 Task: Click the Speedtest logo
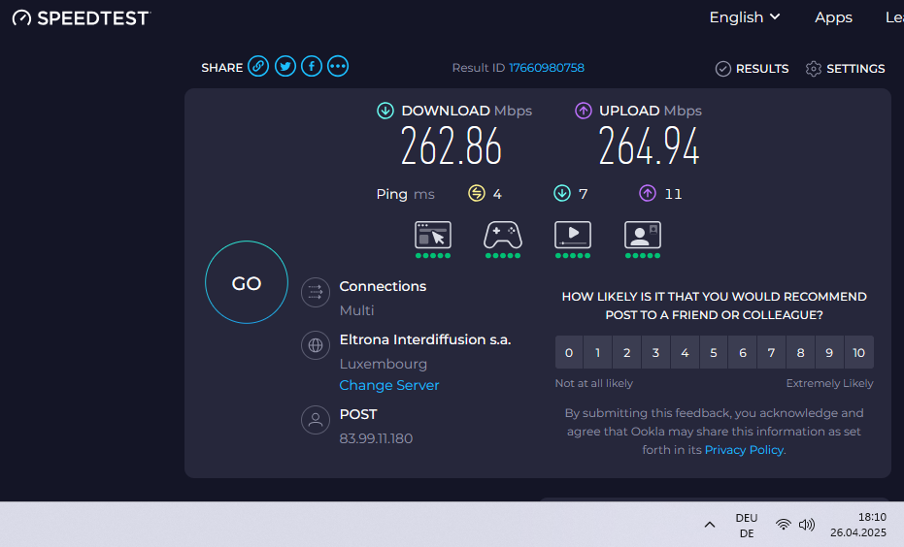pos(82,17)
